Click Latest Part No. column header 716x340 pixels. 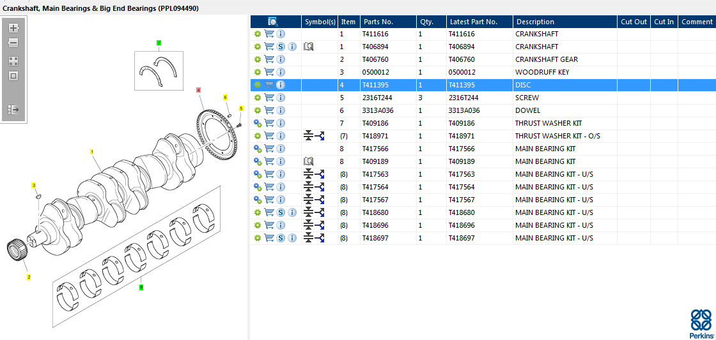(x=479, y=22)
